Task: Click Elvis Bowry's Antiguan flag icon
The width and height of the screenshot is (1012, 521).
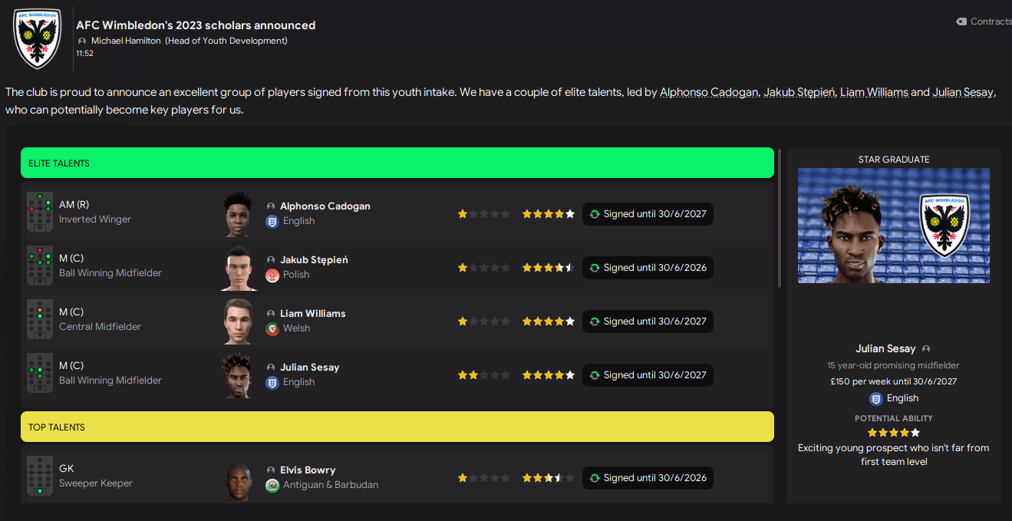Action: click(x=272, y=486)
